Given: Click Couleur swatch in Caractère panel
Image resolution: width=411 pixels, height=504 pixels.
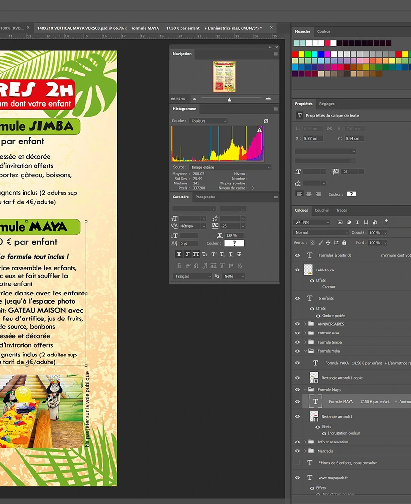Looking at the screenshot, I should [234, 243].
